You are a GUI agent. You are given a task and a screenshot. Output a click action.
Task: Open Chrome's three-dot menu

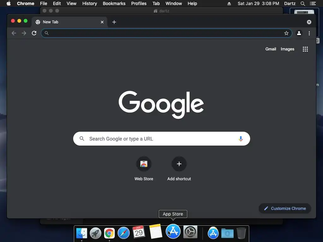pyautogui.click(x=309, y=33)
